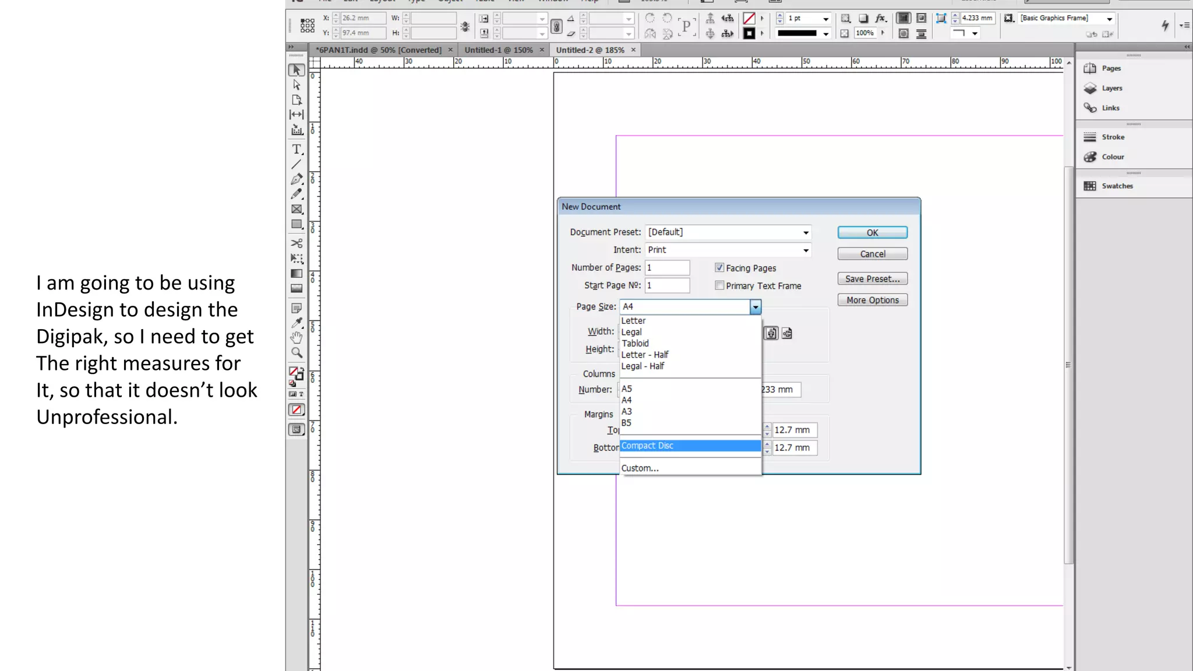Select the Gradient Swatch tool
This screenshot has height=671, width=1193.
coord(297,273)
